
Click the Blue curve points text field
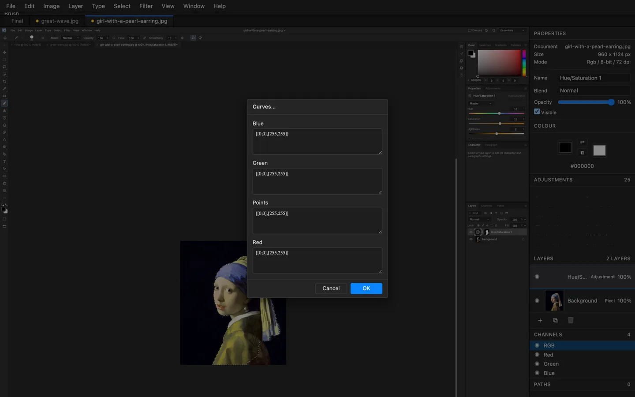pyautogui.click(x=317, y=142)
